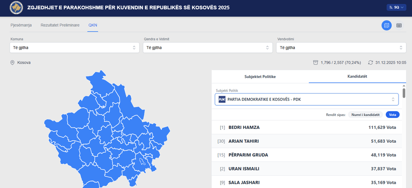
Task: Click the PDK party logo icon
Action: coord(222,99)
